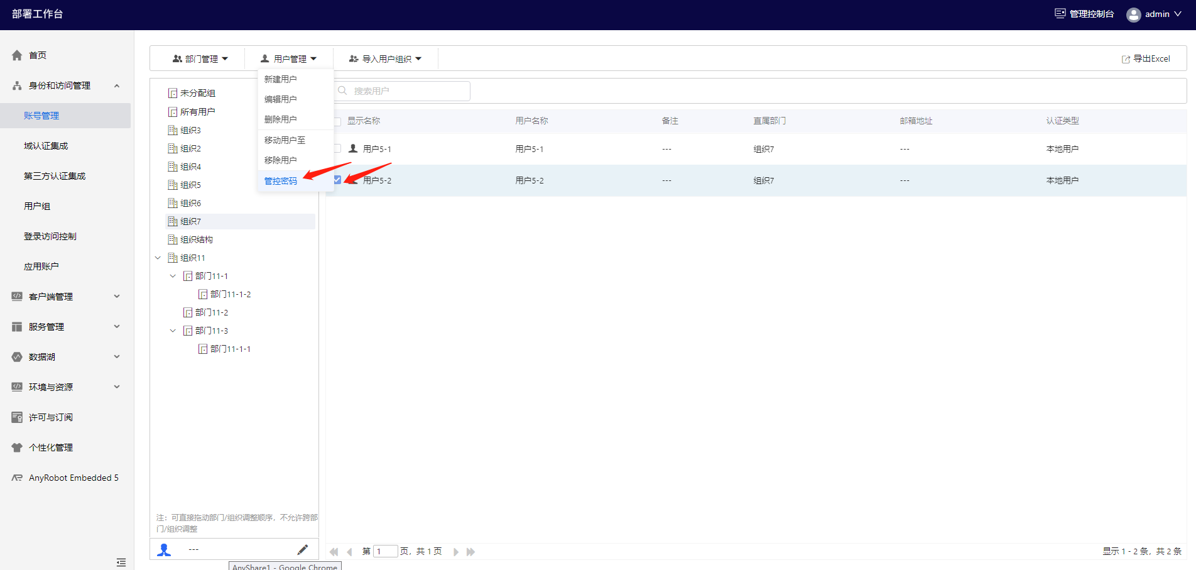Click the home icon beside 首页
This screenshot has height=570, width=1196.
tap(17, 55)
